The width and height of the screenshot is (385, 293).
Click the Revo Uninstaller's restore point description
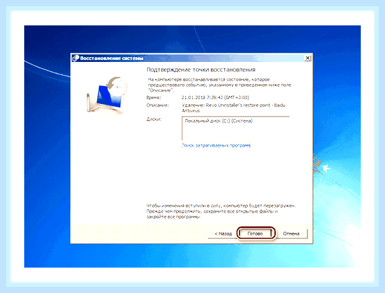click(x=233, y=108)
